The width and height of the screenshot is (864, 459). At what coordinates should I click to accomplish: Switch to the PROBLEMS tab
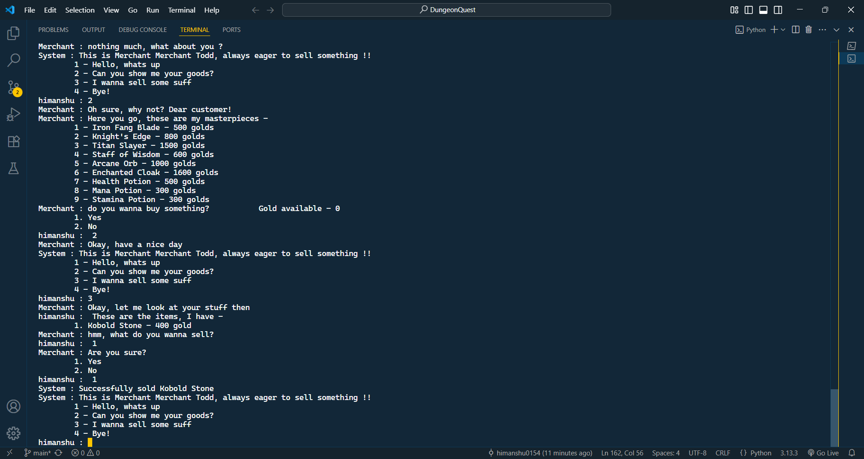point(53,30)
